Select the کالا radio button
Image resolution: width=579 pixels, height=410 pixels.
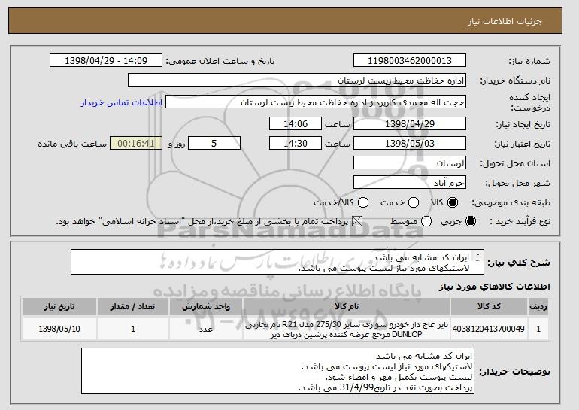453,202
